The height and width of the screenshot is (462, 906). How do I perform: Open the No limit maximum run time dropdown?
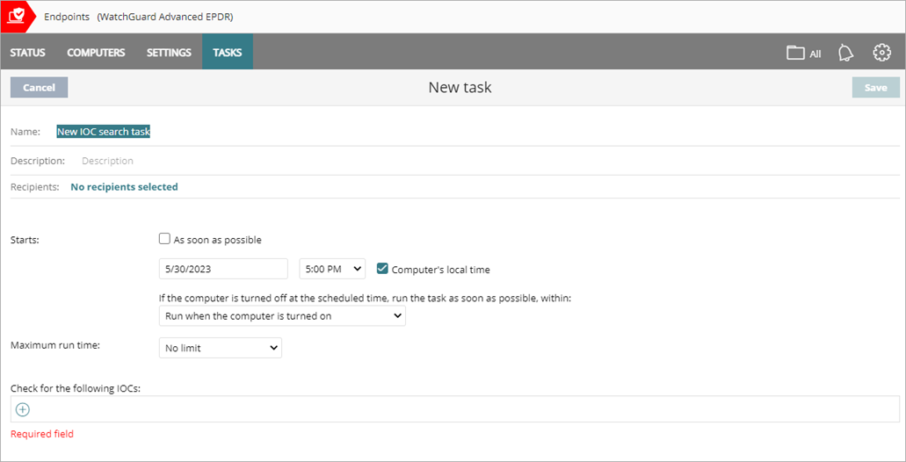221,348
